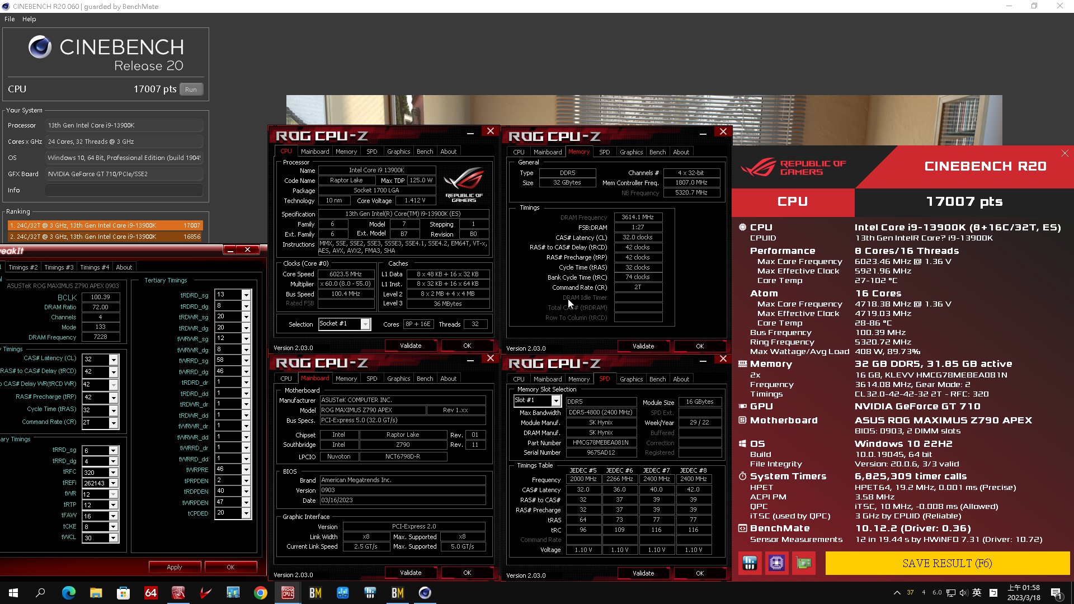Switch to MemTweakIt taskbar icon
This screenshot has width=1074, height=604.
click(x=178, y=593)
